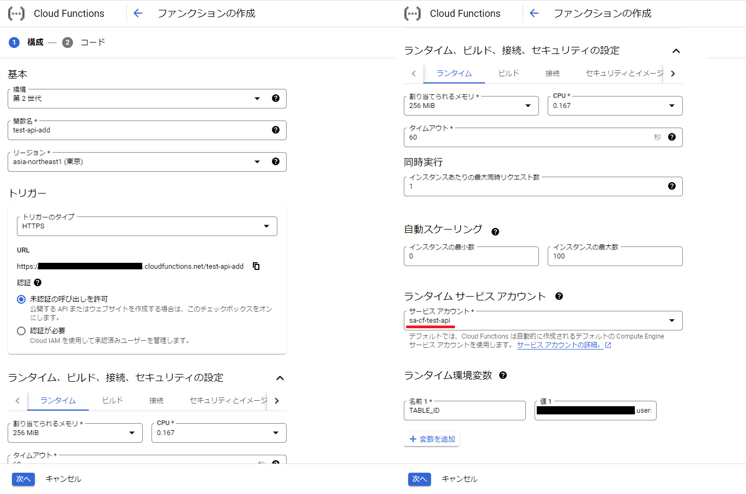Open help for 関数名 field
746x494 pixels.
(276, 130)
